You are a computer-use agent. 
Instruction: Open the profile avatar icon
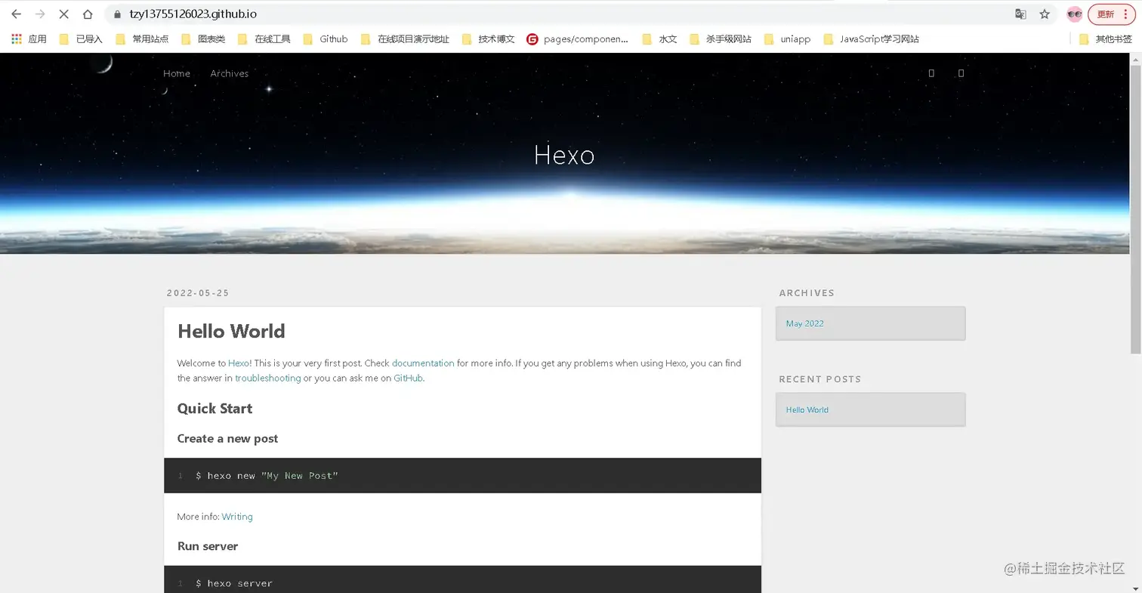click(x=1074, y=14)
